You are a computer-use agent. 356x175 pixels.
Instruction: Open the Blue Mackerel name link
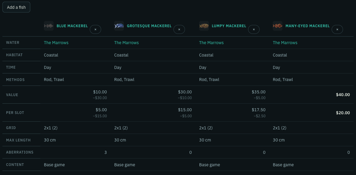tap(72, 26)
